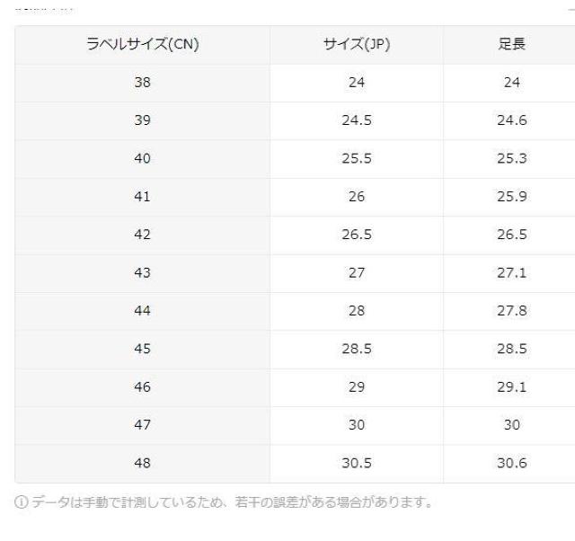Click CN label size 48 cell
575x541 pixels.
click(x=142, y=463)
